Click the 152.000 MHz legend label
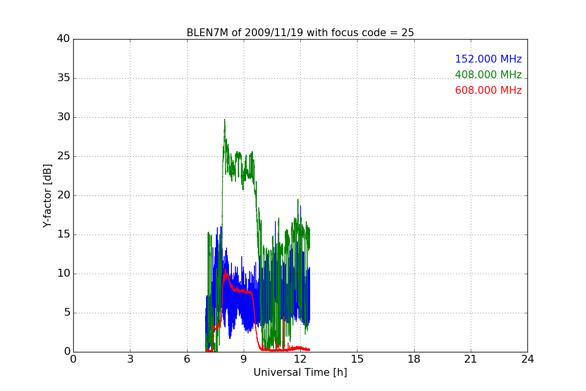586x391 pixels. coord(488,59)
